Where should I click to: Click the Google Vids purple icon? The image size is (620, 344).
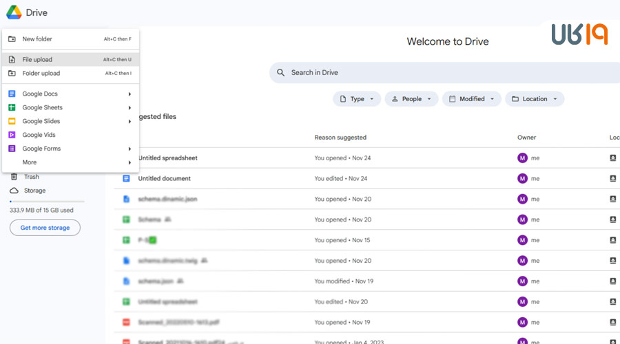(x=12, y=135)
